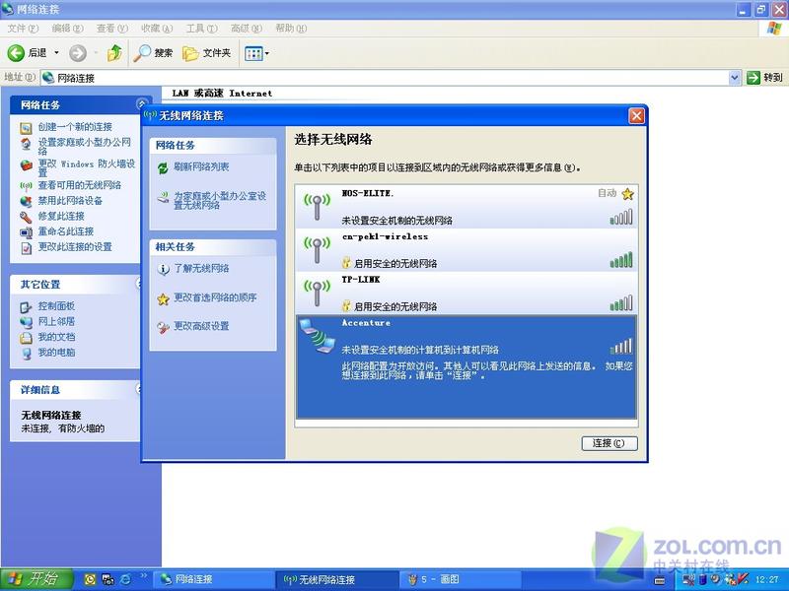The width and height of the screenshot is (789, 591).
Task: Click 更改首选网络的顺序 link
Action: click(215, 297)
